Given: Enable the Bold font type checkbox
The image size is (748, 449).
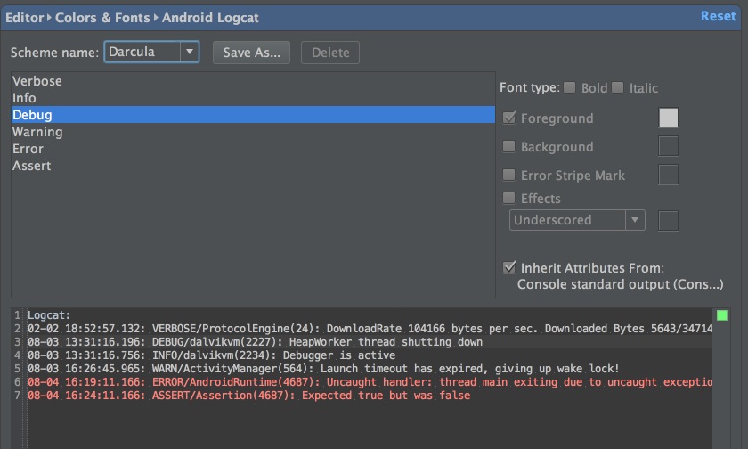Looking at the screenshot, I should coord(570,87).
